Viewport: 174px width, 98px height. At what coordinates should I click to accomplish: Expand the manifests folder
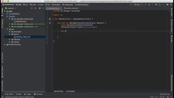pos(7,14)
